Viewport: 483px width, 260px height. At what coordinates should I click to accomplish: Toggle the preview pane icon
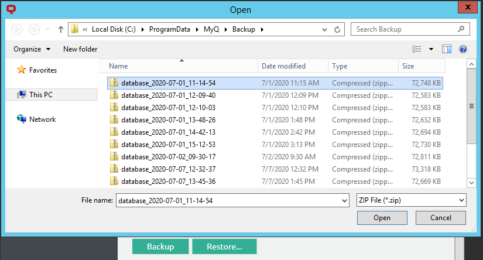447,49
